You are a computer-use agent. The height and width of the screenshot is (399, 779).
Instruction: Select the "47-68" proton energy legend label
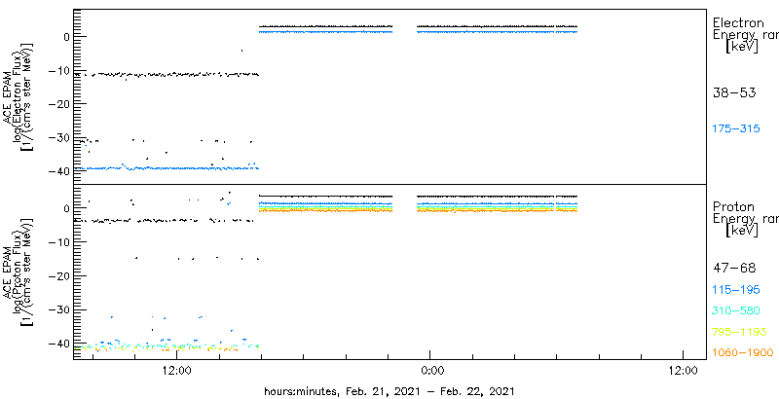tap(734, 269)
